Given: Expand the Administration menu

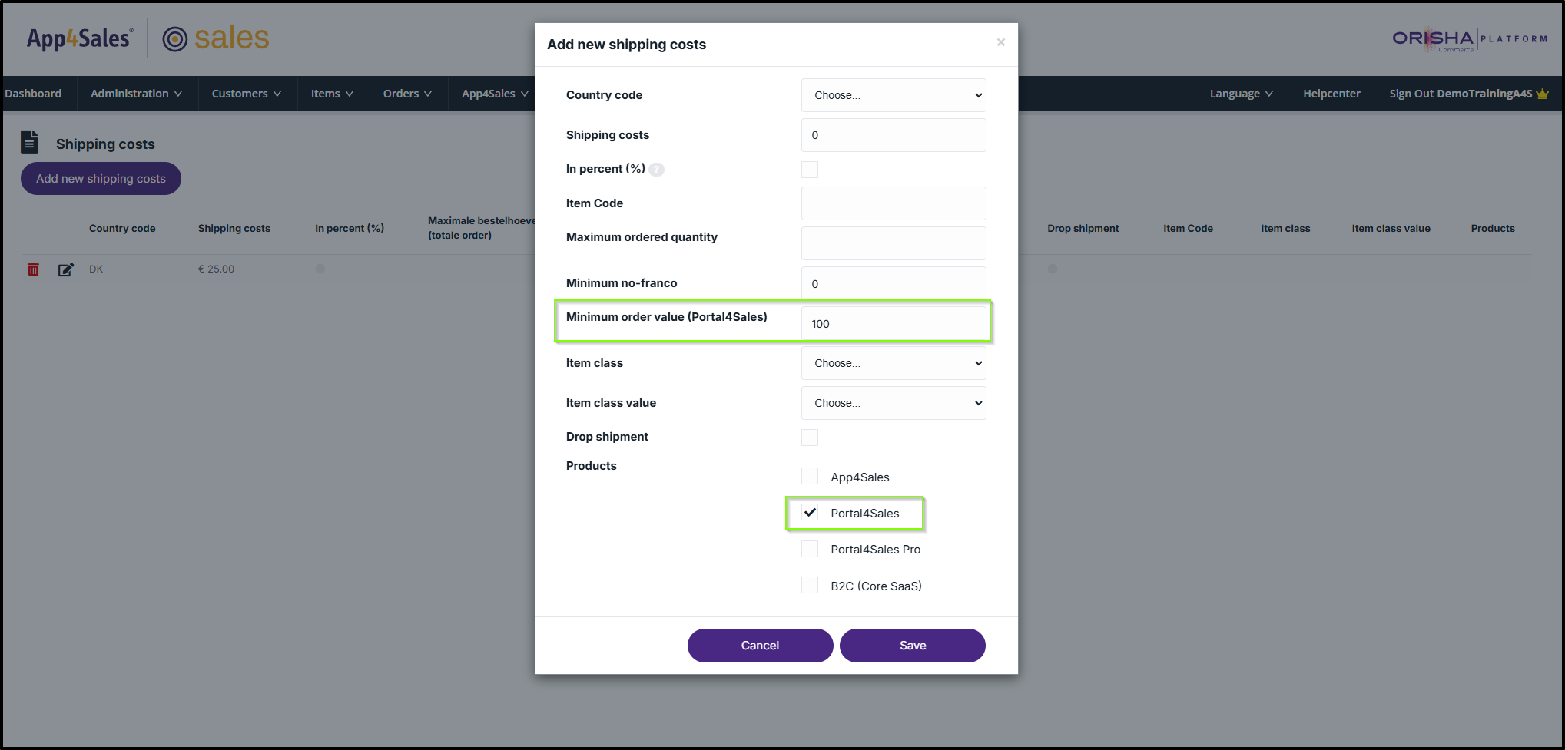Looking at the screenshot, I should tap(137, 94).
